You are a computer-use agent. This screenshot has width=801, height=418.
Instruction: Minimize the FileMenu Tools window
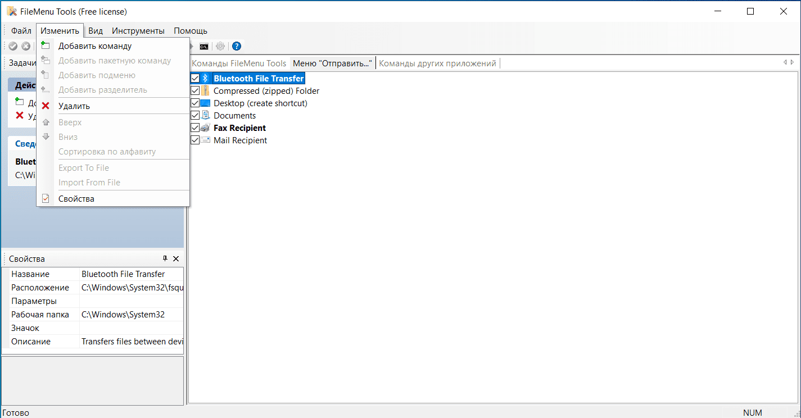click(718, 11)
